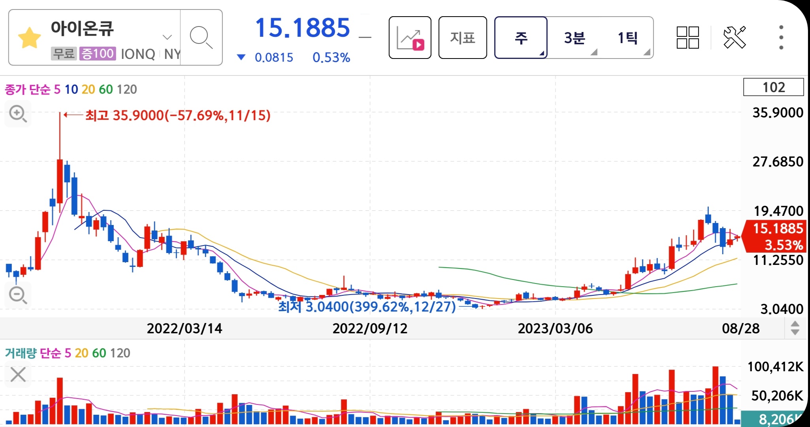The width and height of the screenshot is (810, 427).
Task: Click the 0.53% change percentage
Action: [331, 58]
